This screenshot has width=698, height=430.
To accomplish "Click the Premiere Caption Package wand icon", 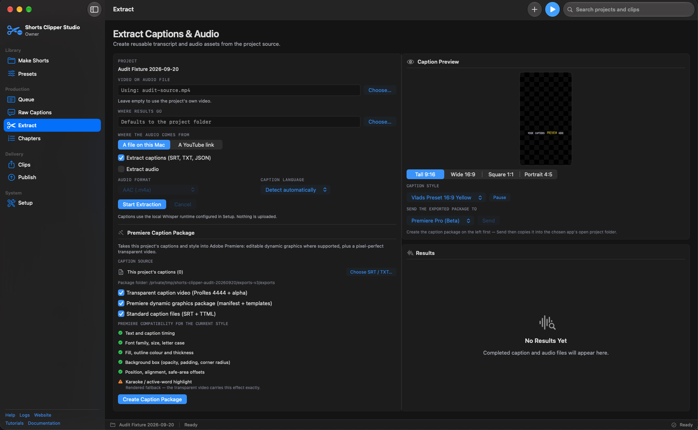I will (x=121, y=233).
